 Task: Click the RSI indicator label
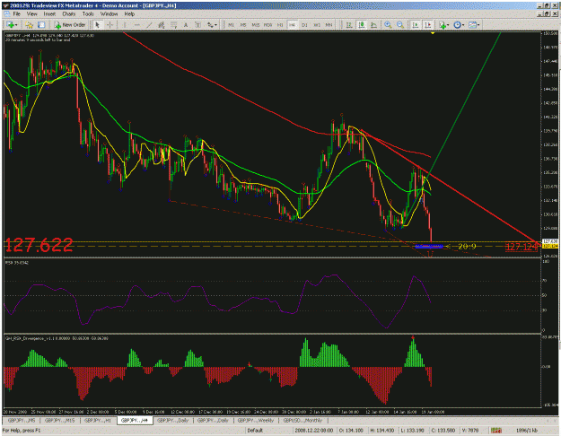[17, 263]
